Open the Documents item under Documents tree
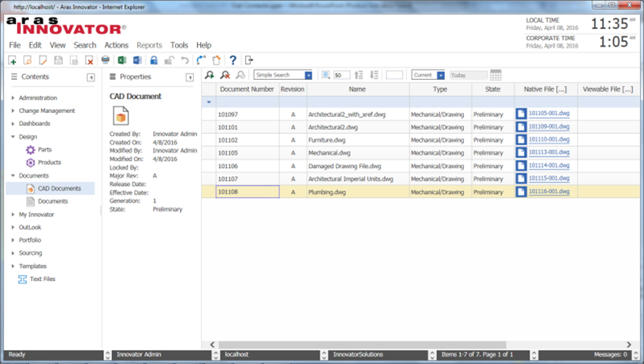Image resolution: width=644 pixels, height=364 pixels. (x=53, y=201)
